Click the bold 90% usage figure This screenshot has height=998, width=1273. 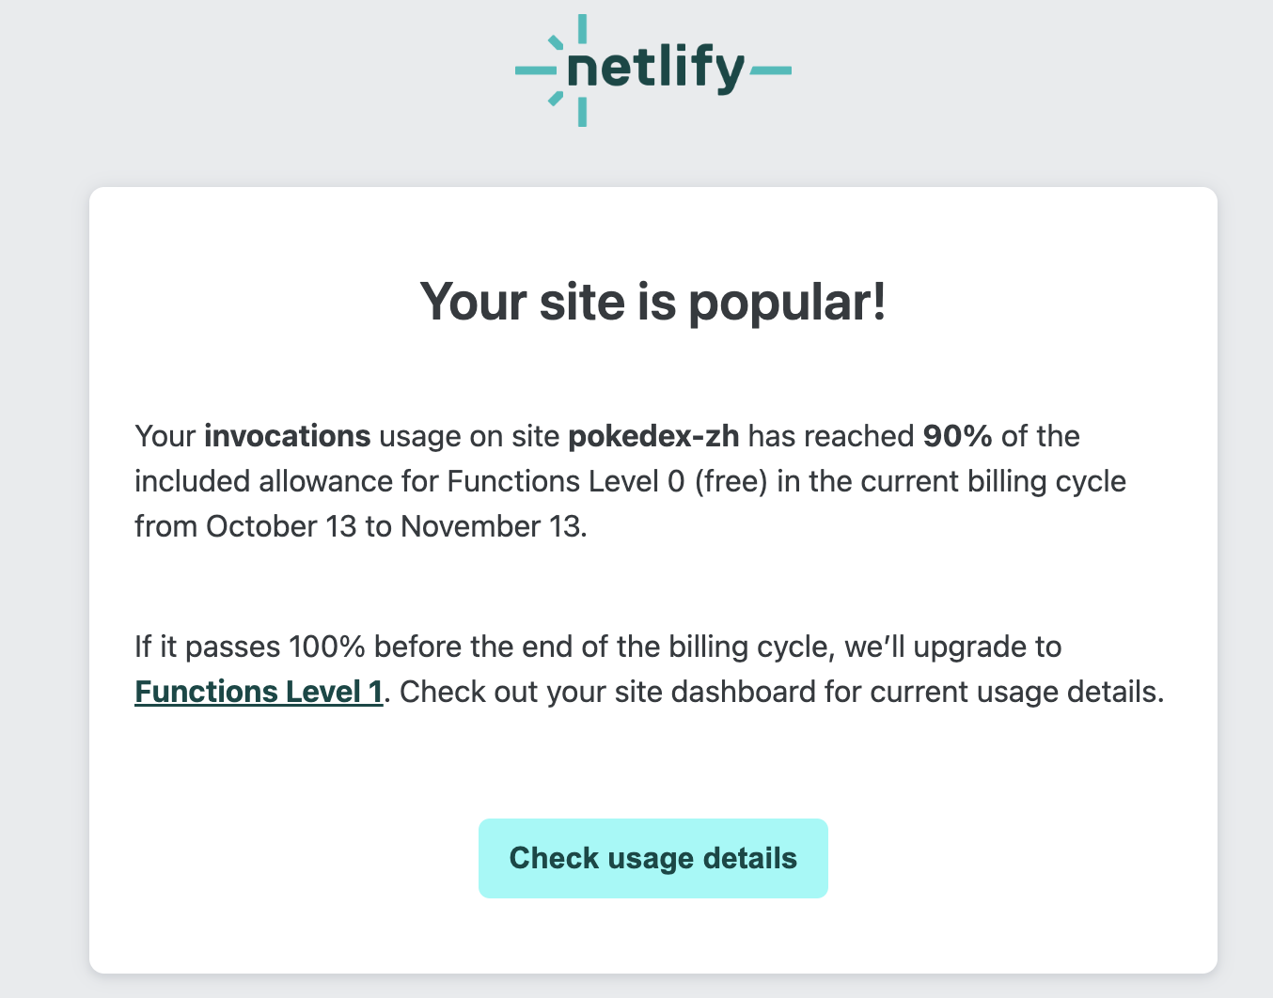[958, 436]
